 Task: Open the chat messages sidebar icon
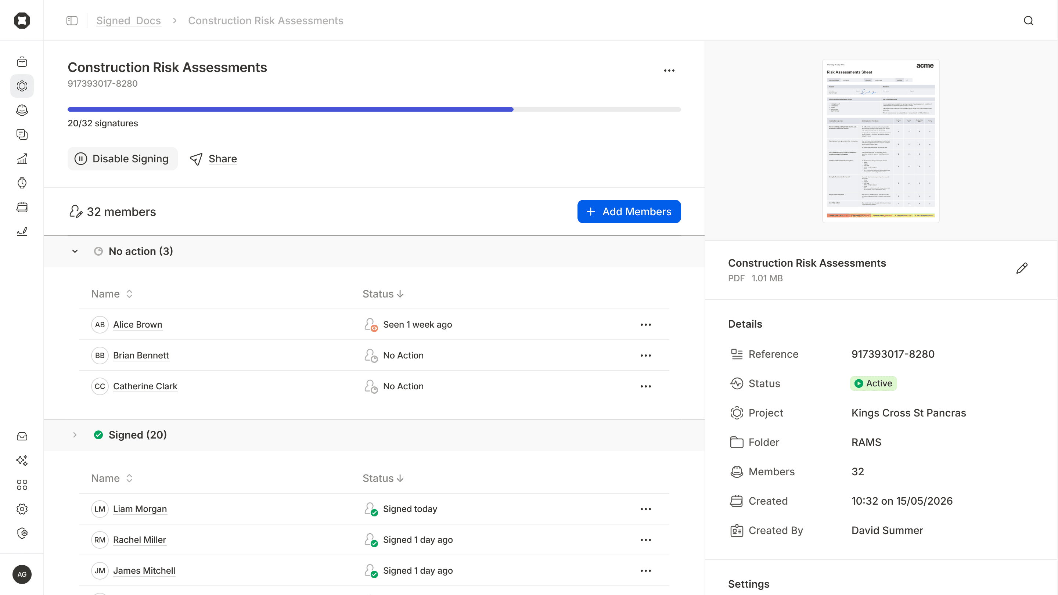[x=22, y=134]
